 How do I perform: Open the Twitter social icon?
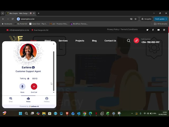point(147,30)
